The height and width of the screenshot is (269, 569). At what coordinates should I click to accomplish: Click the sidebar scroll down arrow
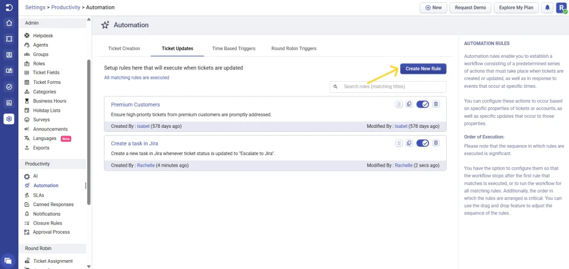89,266
